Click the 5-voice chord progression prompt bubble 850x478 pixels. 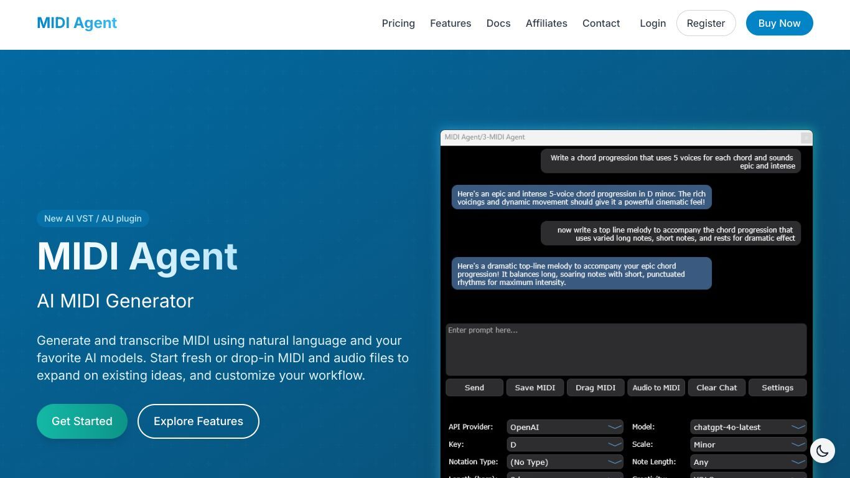click(x=671, y=161)
